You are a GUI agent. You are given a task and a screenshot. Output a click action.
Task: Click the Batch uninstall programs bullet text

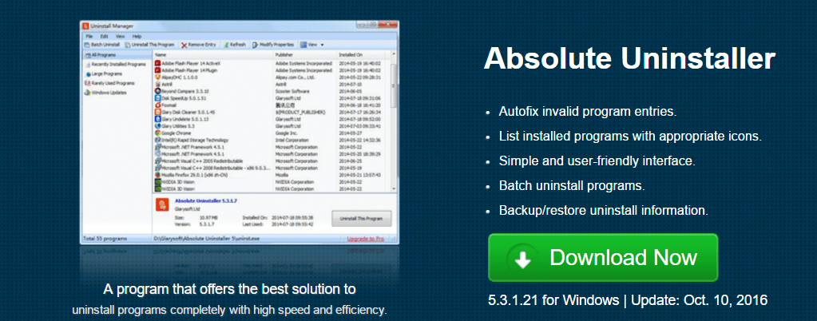coord(572,185)
